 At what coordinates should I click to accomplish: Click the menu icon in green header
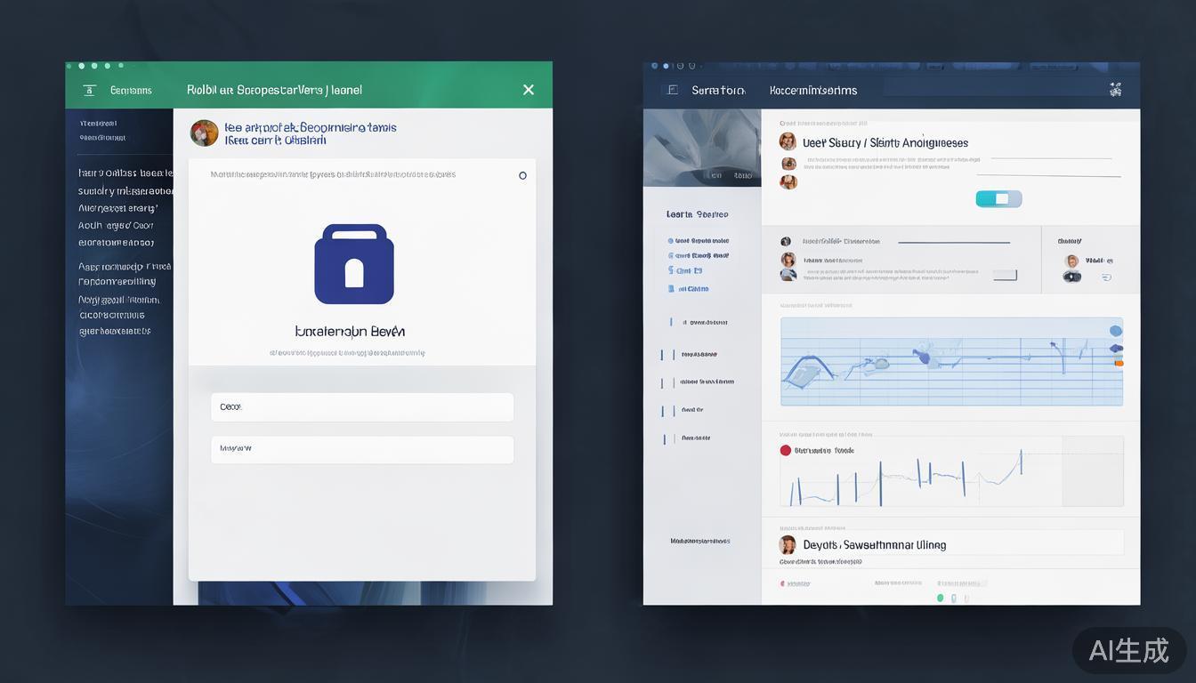tap(89, 90)
